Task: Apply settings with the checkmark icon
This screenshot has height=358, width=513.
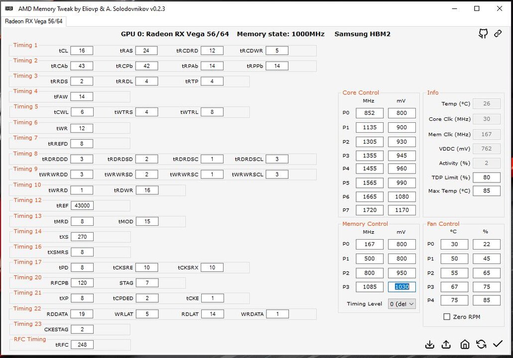Action: (498, 344)
